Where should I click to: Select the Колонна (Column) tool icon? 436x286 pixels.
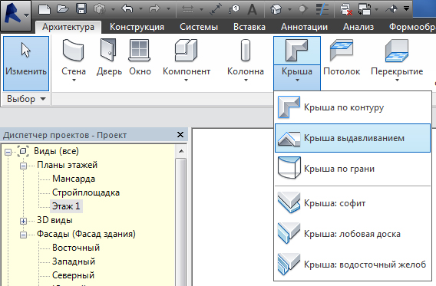click(x=246, y=51)
